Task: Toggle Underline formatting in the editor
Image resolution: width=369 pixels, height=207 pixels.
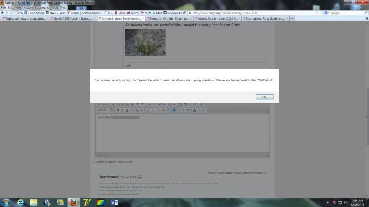Action: pyautogui.click(x=127, y=110)
